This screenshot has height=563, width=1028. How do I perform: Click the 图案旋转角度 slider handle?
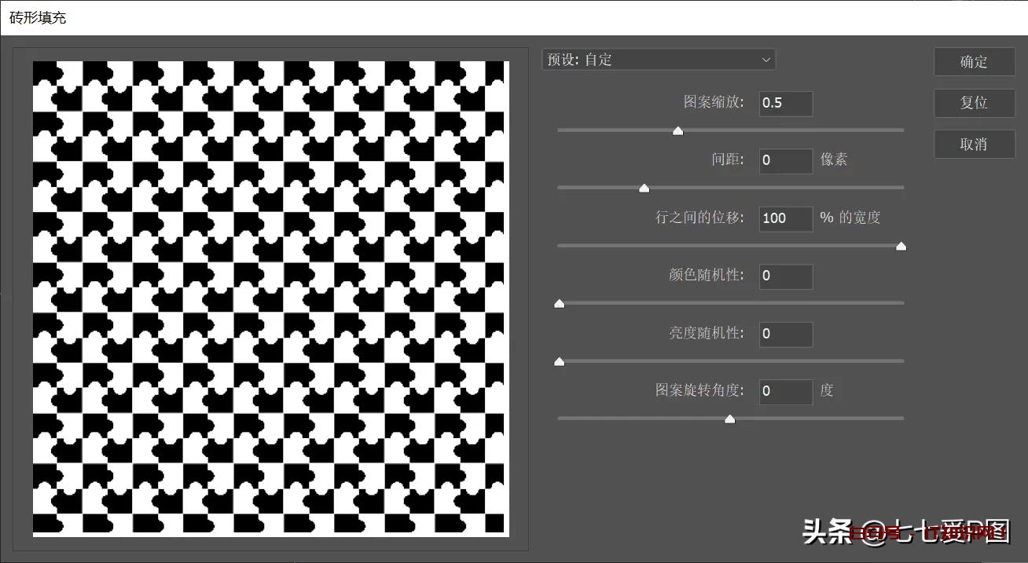tap(729, 419)
